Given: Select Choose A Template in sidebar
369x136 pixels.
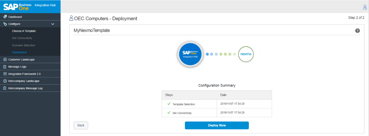Looking at the screenshot, I should 24,31.
